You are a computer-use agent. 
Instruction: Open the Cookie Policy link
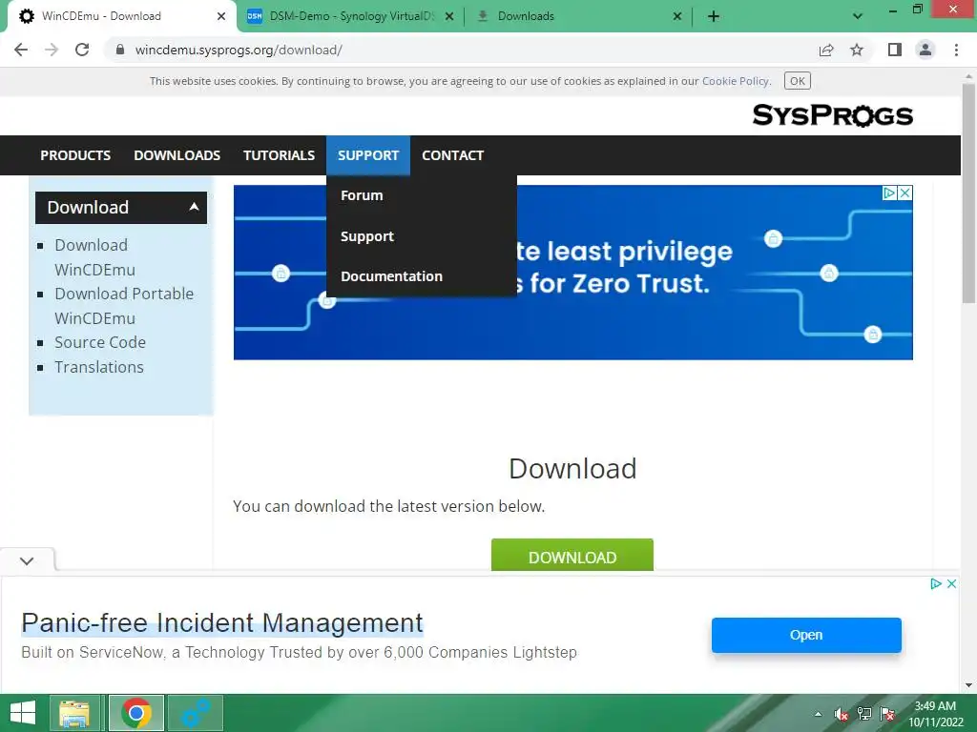pyautogui.click(x=736, y=81)
